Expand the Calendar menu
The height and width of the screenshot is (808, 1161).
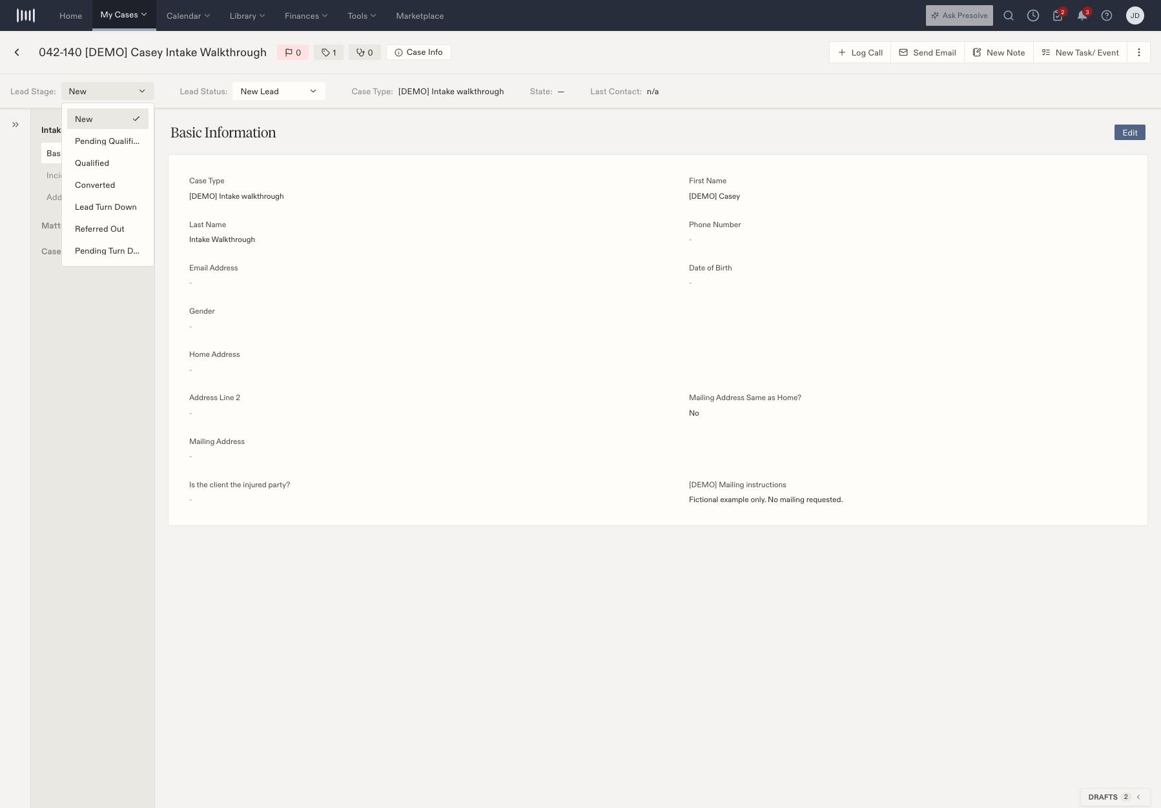pos(188,15)
